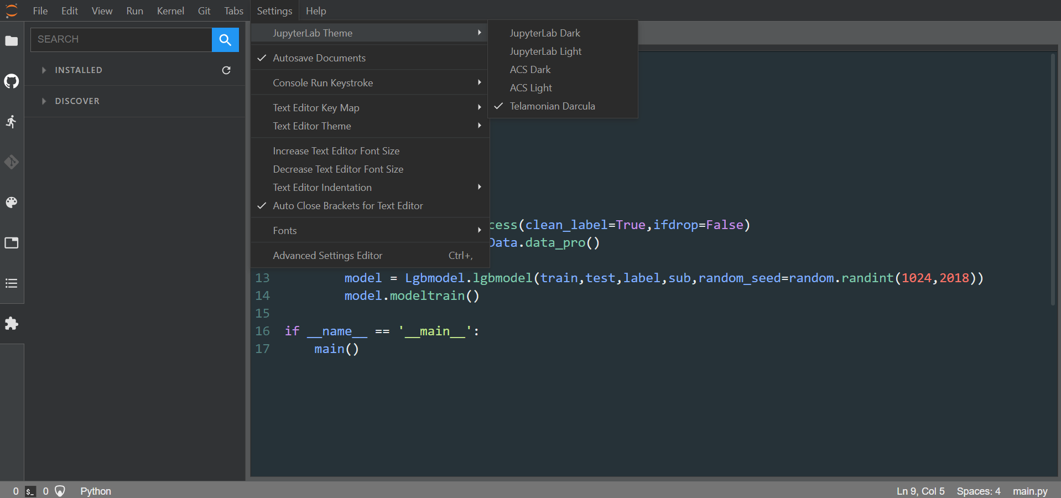Open the Console Run Keystroke submenu
The height and width of the screenshot is (498, 1061).
click(370, 83)
